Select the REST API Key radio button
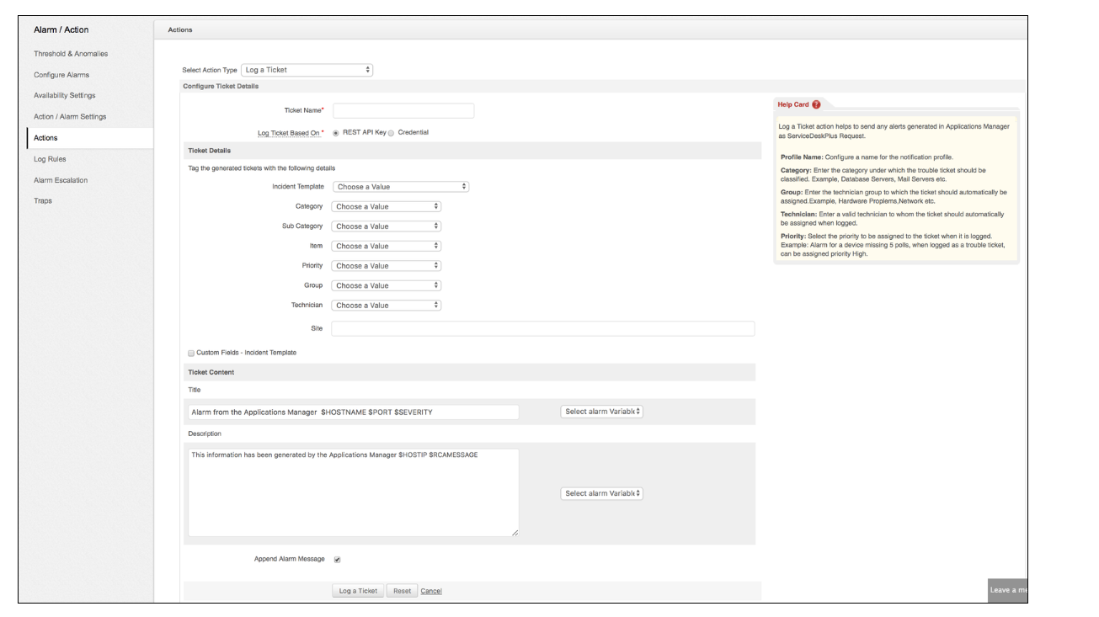The width and height of the screenshot is (1099, 617). click(337, 133)
